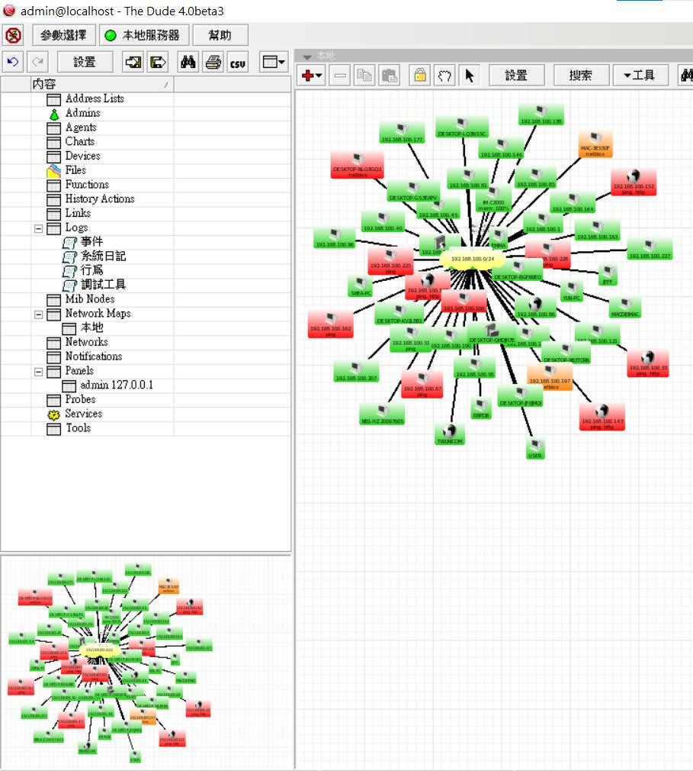Open Files in the tree
Screen dimensions: 693x771
coord(75,170)
